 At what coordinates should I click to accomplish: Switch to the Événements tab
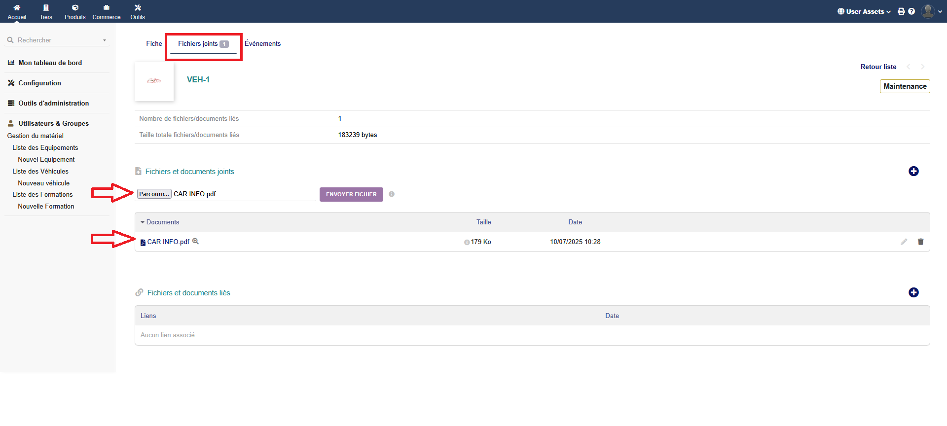pyautogui.click(x=262, y=43)
